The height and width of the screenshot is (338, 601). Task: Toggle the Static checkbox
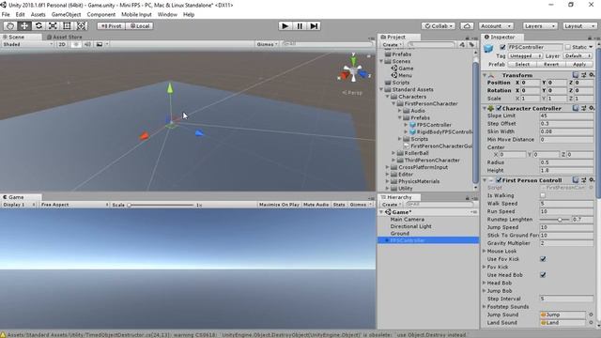(567, 47)
